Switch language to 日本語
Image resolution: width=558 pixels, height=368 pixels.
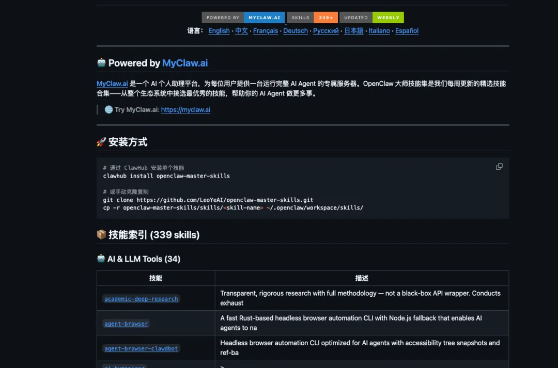pos(354,30)
